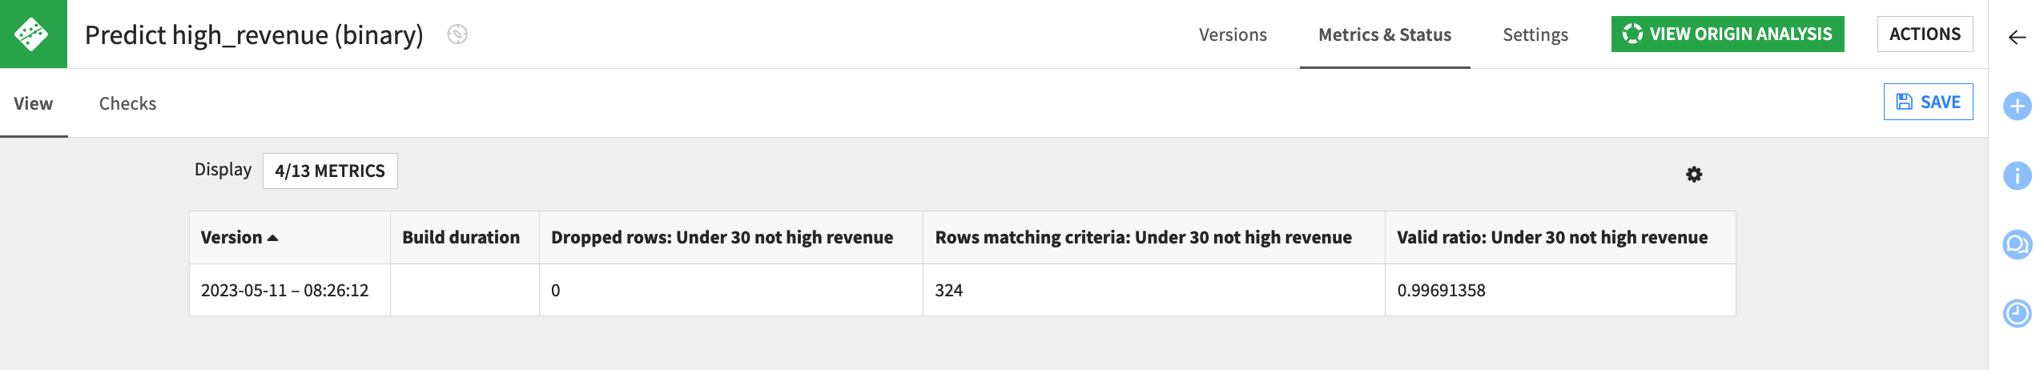Go to the Settings tab
This screenshot has width=2044, height=370.
pos(1535,34)
